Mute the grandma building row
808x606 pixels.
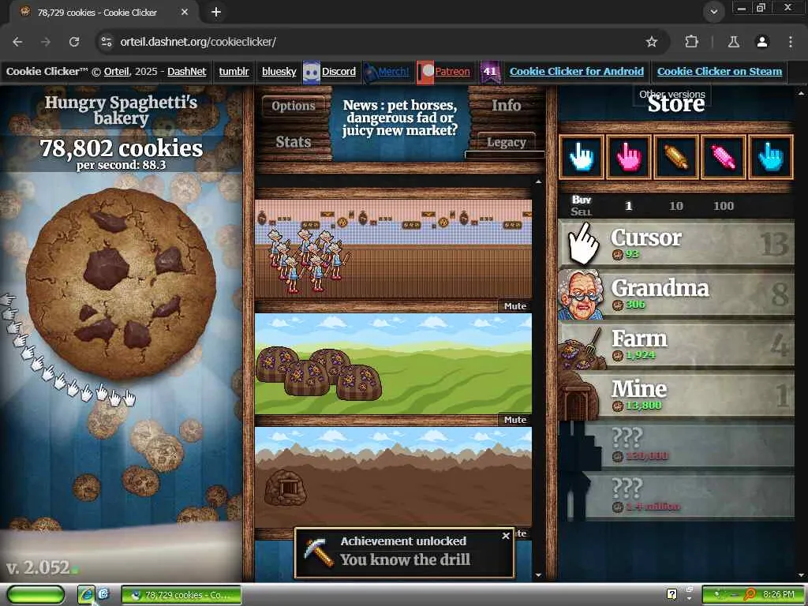click(x=514, y=306)
